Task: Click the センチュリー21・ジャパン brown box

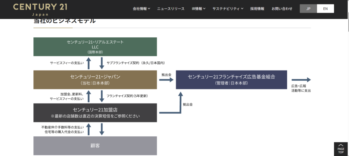Action: click(x=95, y=80)
